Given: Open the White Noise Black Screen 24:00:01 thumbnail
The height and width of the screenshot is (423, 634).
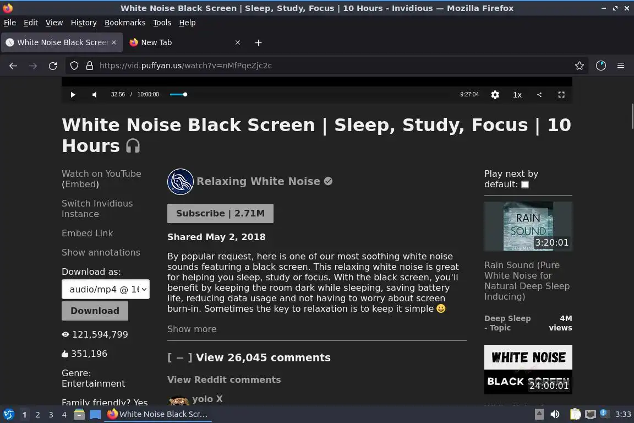Looking at the screenshot, I should [x=528, y=370].
